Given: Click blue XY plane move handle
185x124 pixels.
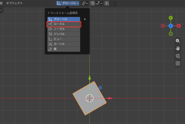Looking at the screenshot, I should (x=100, y=88).
